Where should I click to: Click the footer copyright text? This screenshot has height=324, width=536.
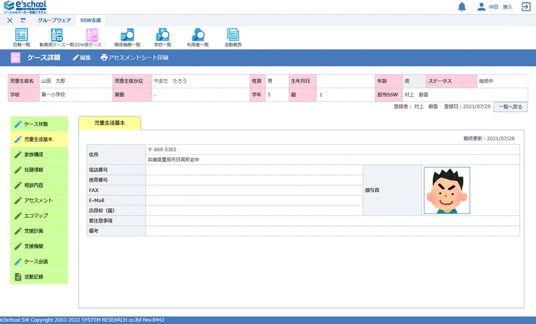82,320
